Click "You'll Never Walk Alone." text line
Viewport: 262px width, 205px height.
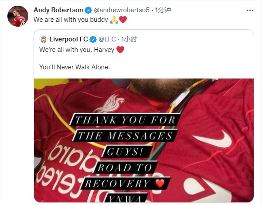75,67
